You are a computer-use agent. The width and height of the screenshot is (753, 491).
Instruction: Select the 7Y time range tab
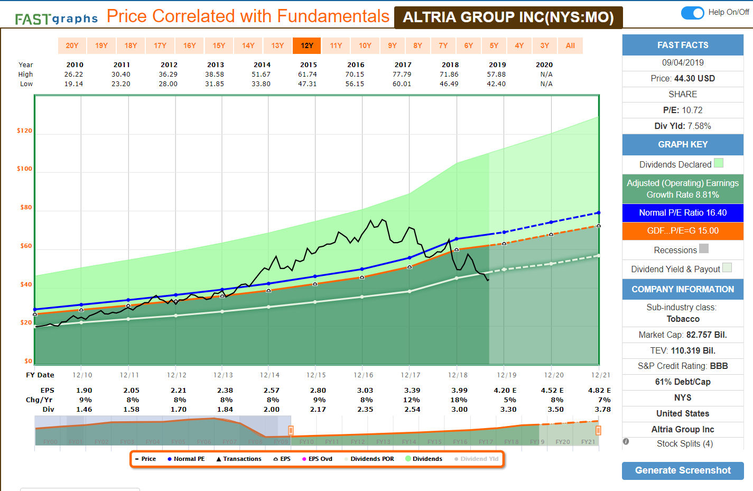pos(443,45)
